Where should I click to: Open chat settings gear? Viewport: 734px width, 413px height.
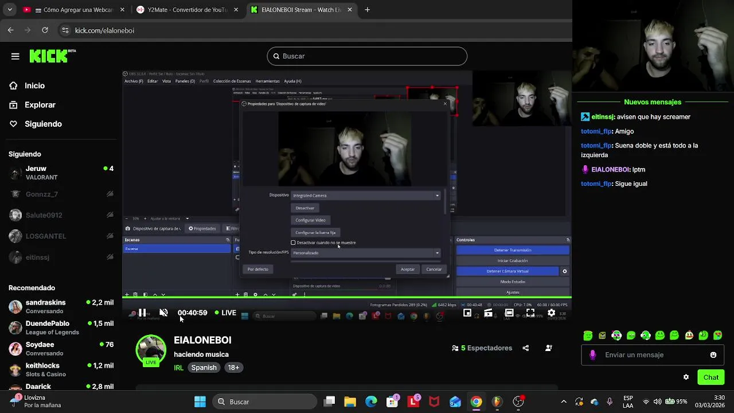686,377
